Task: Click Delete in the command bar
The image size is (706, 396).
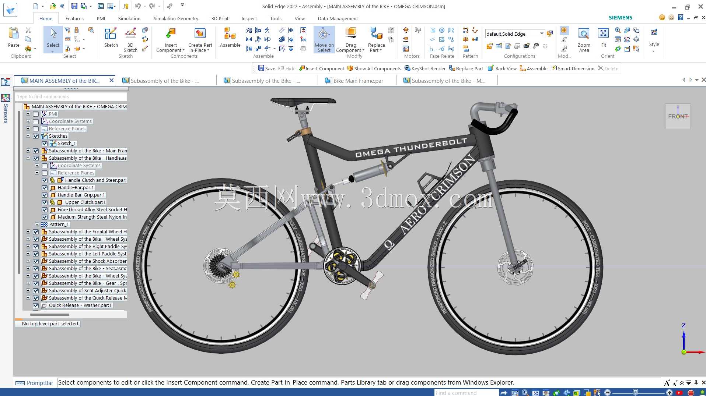Action: click(x=608, y=68)
